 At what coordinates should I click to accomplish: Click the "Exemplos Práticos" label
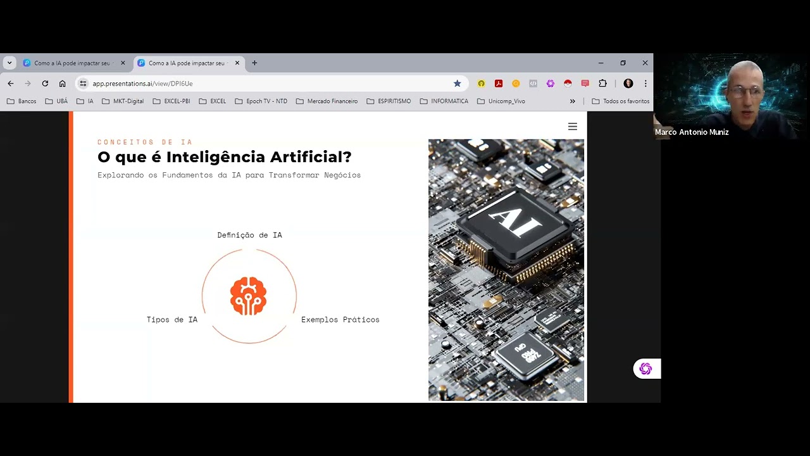(340, 320)
